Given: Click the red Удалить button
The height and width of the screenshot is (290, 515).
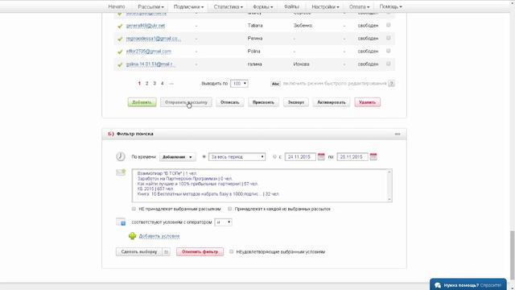Looking at the screenshot, I should (x=368, y=102).
